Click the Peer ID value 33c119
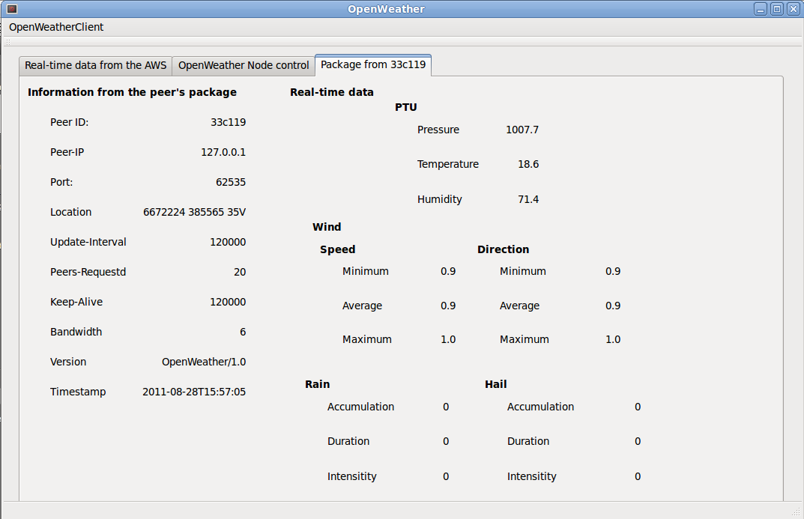 click(x=228, y=122)
